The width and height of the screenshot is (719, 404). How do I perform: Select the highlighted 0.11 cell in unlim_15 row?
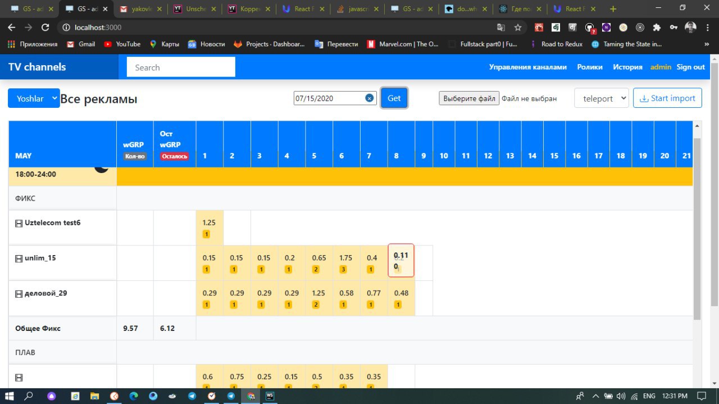401,261
